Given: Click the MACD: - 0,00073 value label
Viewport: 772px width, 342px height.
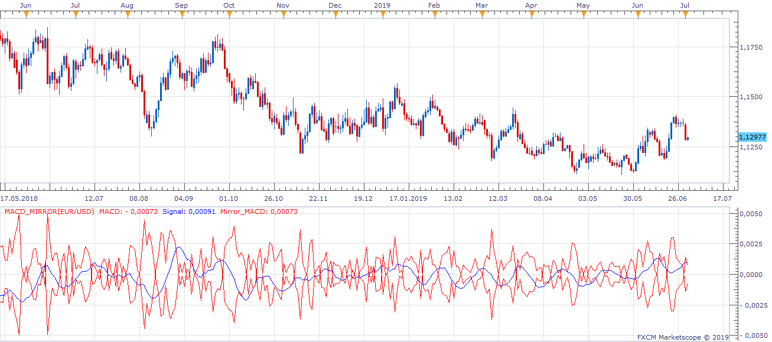Looking at the screenshot, I should tap(129, 211).
